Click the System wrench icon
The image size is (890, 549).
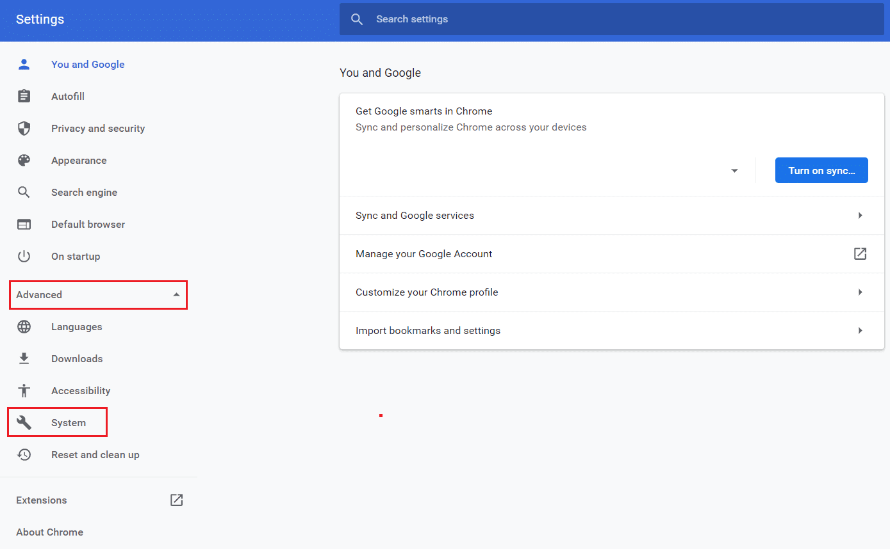click(x=24, y=422)
